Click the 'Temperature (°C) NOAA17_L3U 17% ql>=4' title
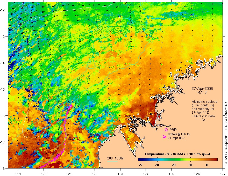228x176 pixels. coord(177,154)
